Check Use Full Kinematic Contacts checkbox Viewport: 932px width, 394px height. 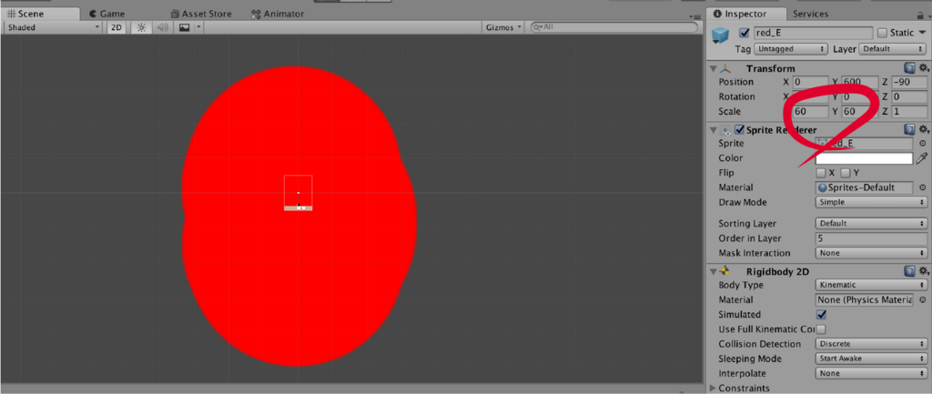click(x=821, y=329)
